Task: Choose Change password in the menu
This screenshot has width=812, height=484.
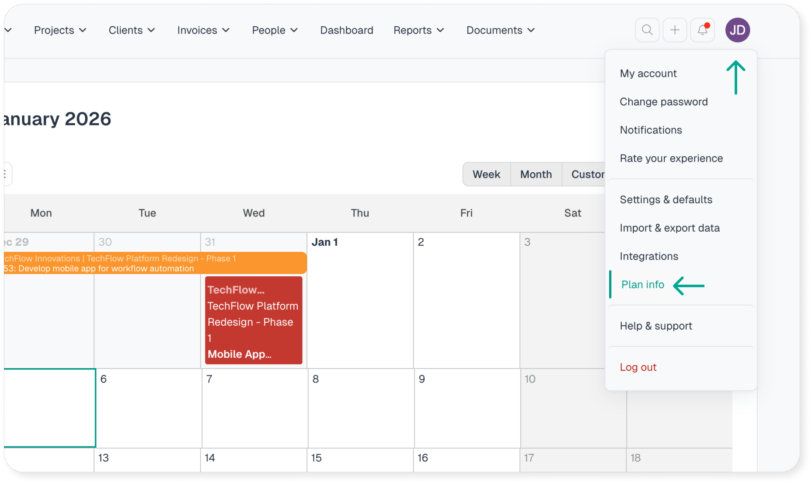Action: [x=663, y=102]
